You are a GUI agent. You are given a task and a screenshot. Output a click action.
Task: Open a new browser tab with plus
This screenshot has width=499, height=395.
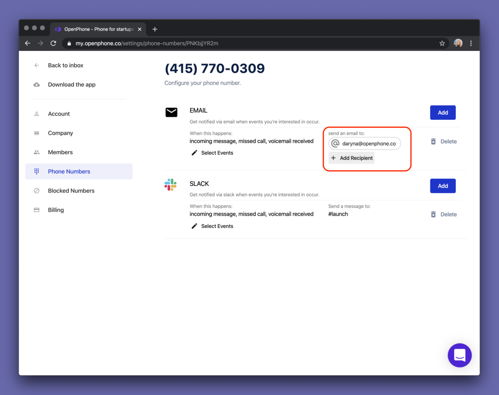coord(155,29)
